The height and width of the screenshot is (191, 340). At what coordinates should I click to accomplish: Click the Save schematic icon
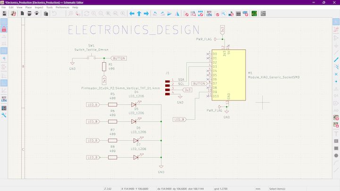click(x=4, y=14)
